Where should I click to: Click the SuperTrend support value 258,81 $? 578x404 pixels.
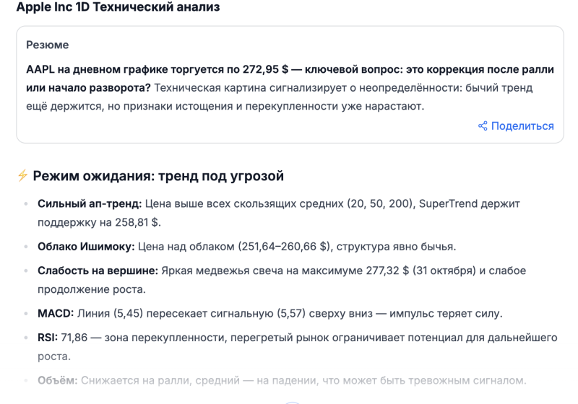(137, 223)
